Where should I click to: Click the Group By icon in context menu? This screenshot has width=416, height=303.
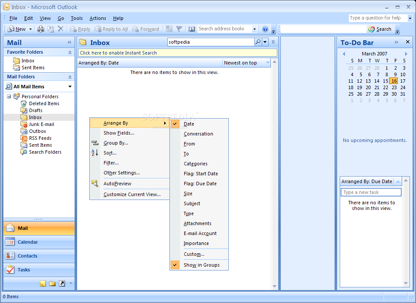[x=95, y=143]
